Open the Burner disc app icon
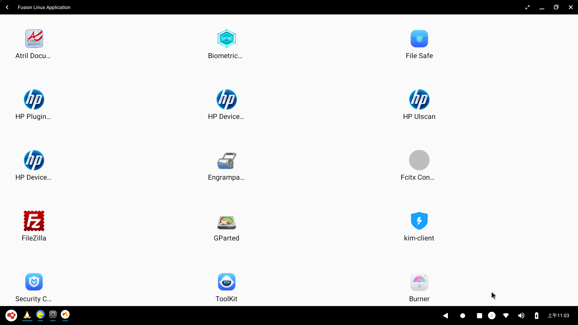This screenshot has width=578, height=325. [419, 282]
